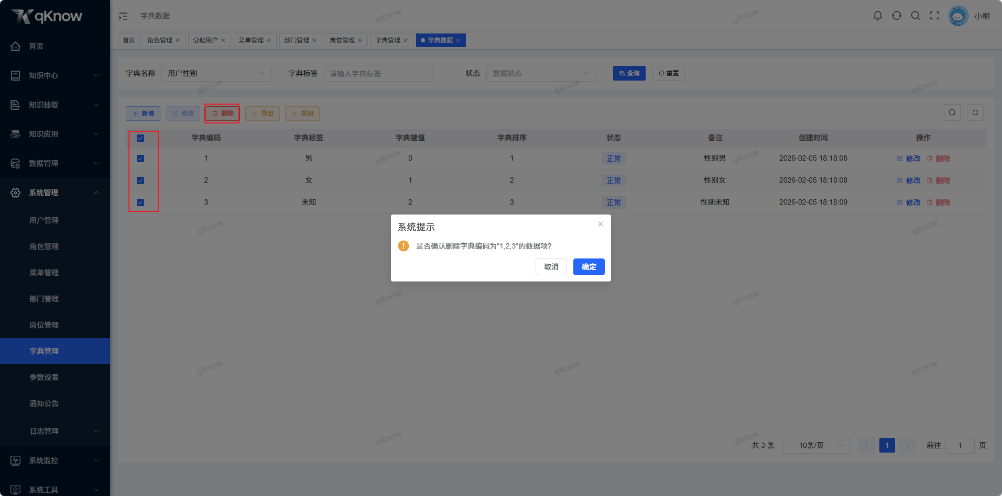Click the 新增 add button
The height and width of the screenshot is (496, 1002).
pyautogui.click(x=143, y=114)
